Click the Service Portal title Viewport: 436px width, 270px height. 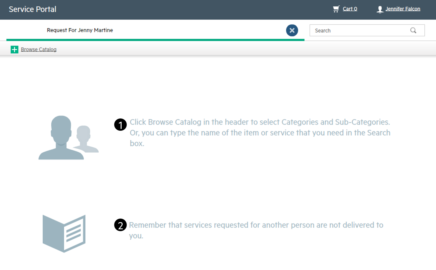pyautogui.click(x=33, y=9)
